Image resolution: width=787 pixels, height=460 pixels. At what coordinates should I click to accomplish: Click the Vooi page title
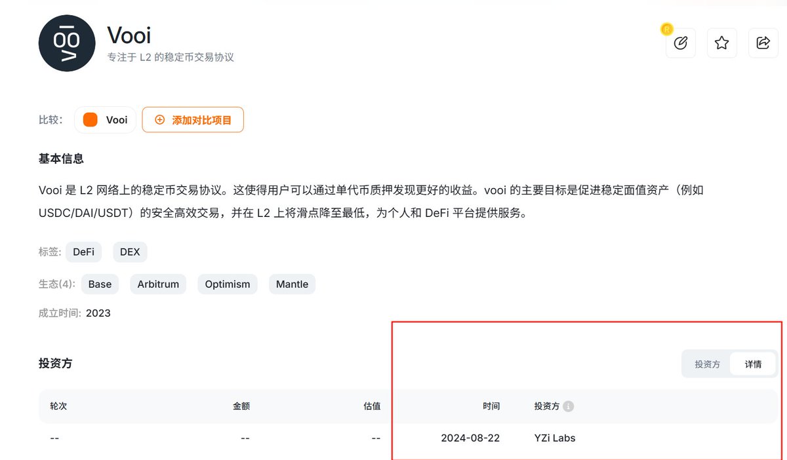[129, 35]
